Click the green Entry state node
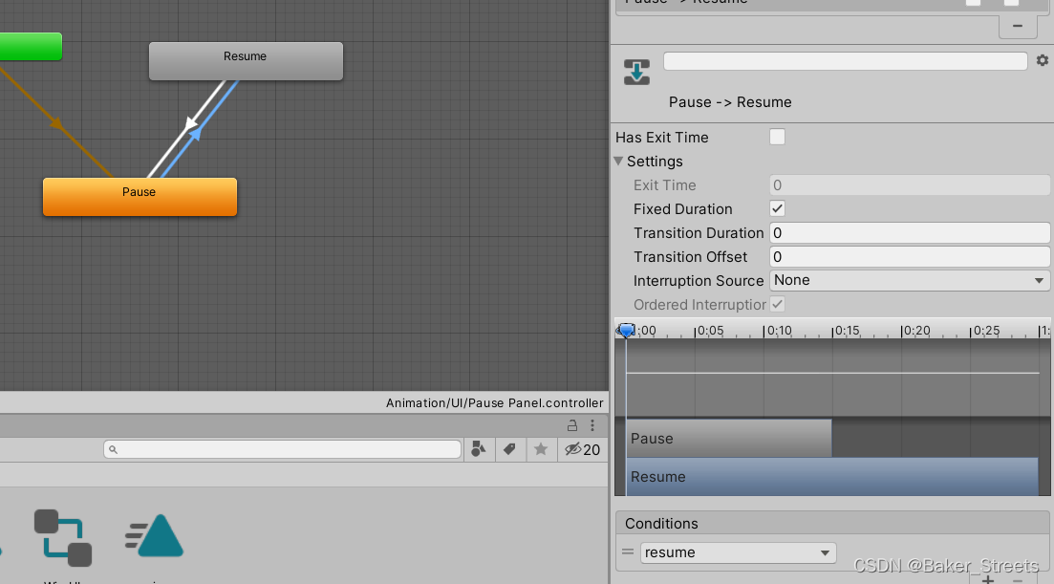The image size is (1054, 584). 31,47
